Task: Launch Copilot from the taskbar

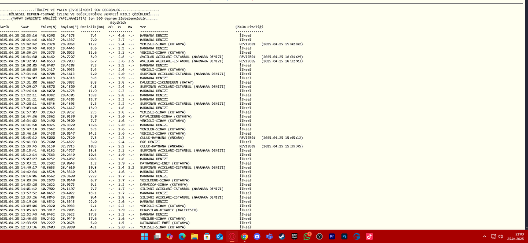Action: pyautogui.click(x=169, y=237)
